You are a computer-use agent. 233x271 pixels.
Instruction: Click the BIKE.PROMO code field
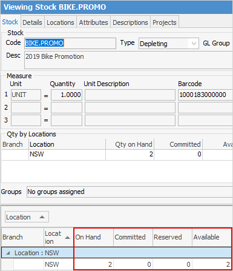pyautogui.click(x=70, y=43)
